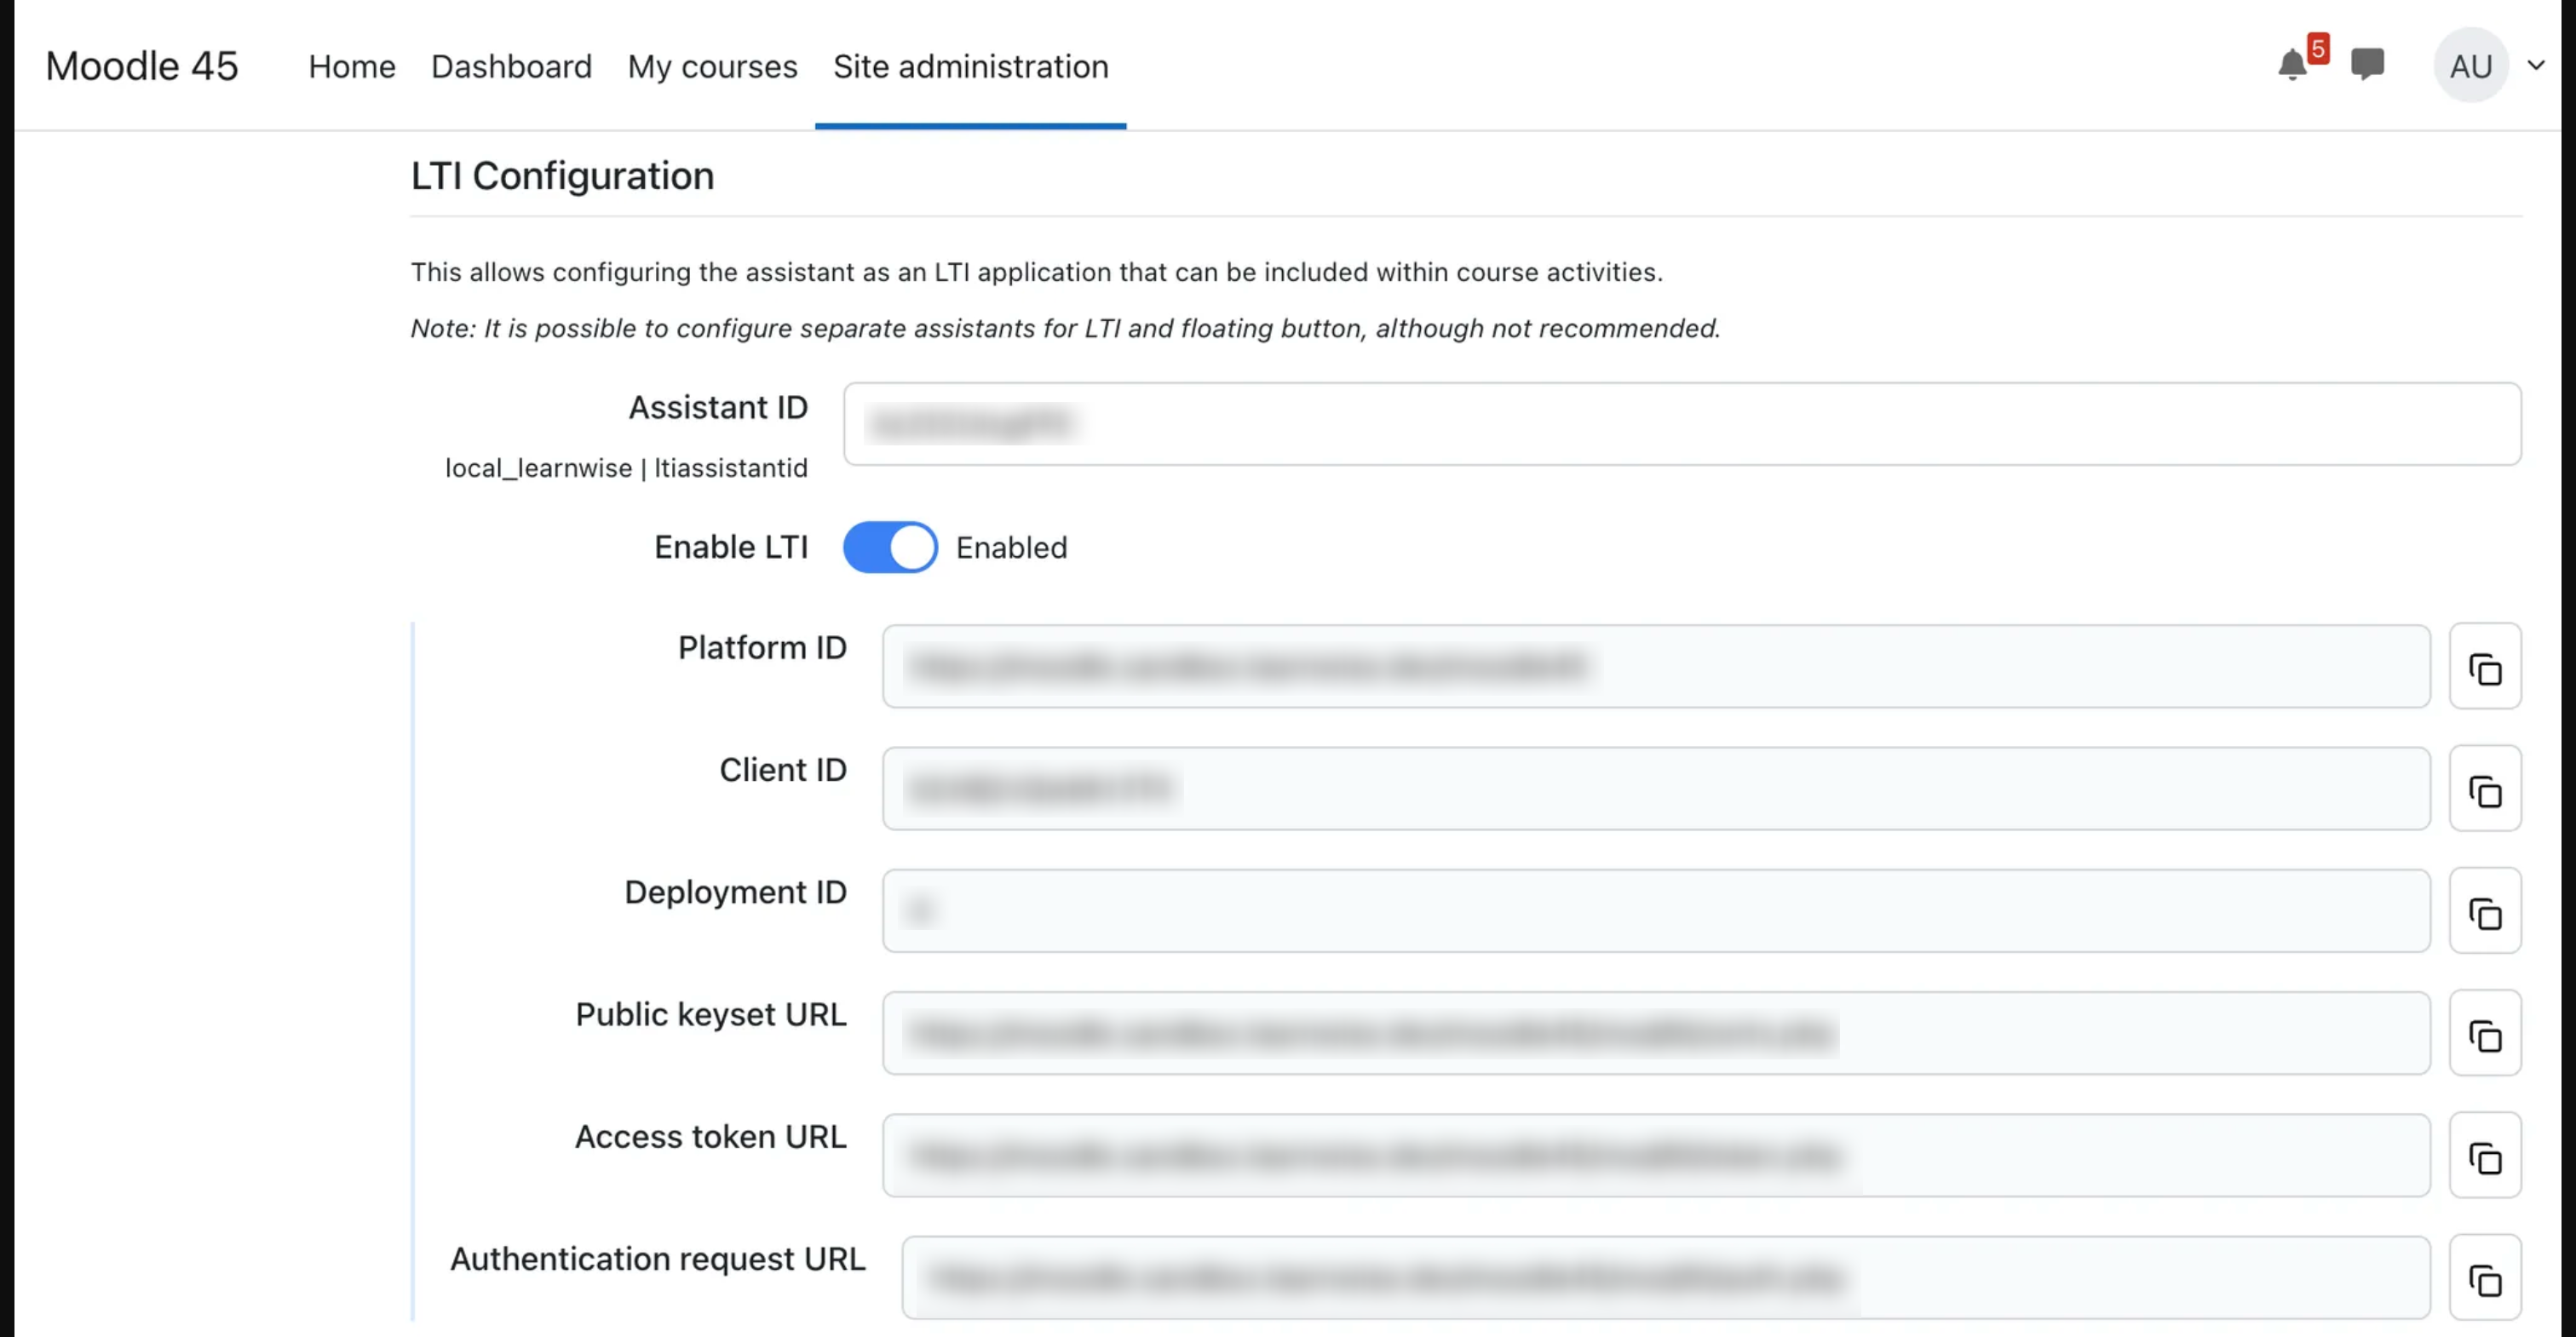Select the Site administration tab
The image size is (2576, 1337).
(970, 66)
